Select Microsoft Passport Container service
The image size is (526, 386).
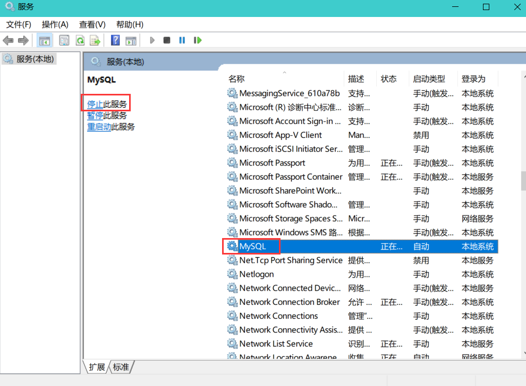362,177
